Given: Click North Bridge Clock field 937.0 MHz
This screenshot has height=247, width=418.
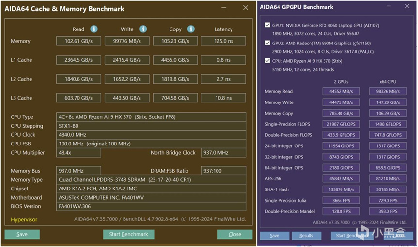Looking at the screenshot, I should (223, 153).
